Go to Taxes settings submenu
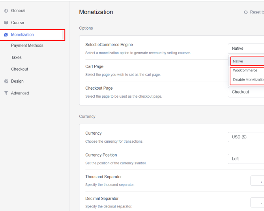Viewport: 264px width, 211px height. [17, 57]
